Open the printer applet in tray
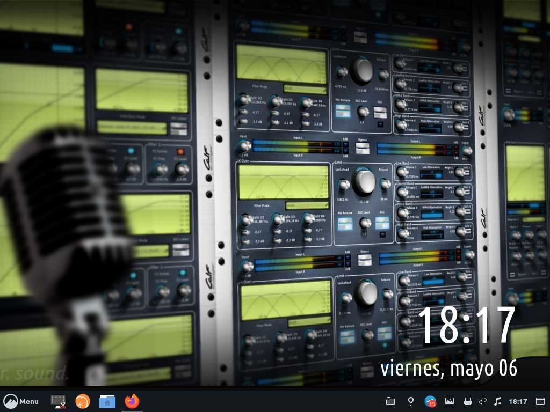 click(x=467, y=401)
